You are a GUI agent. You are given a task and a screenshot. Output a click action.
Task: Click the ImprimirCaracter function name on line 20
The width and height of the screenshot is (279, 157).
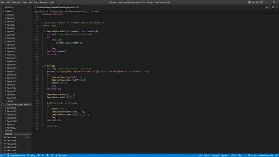[x=56, y=31]
